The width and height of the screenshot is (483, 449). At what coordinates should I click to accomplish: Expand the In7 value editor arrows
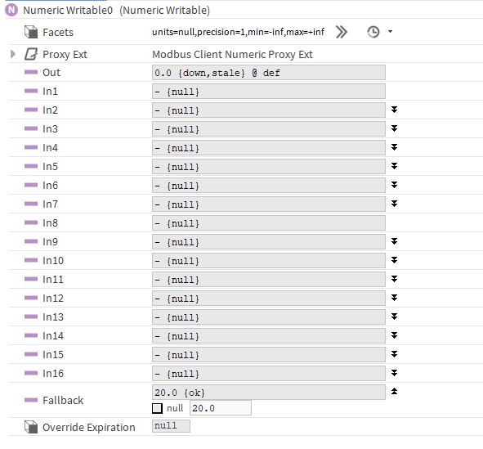tap(394, 204)
